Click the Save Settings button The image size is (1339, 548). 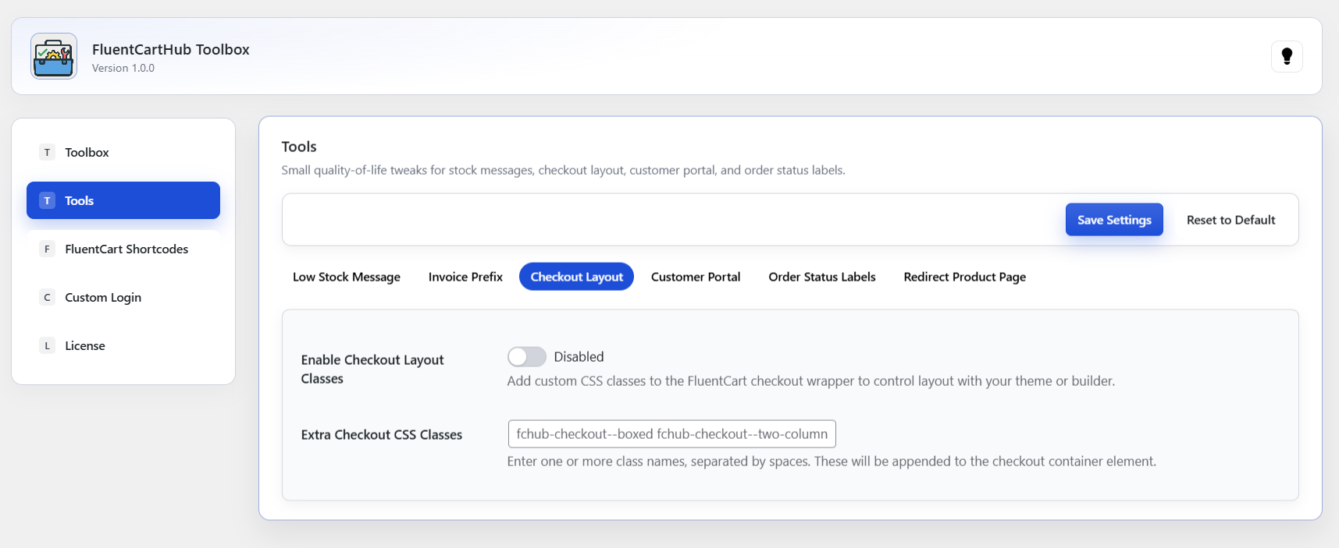pyautogui.click(x=1113, y=220)
